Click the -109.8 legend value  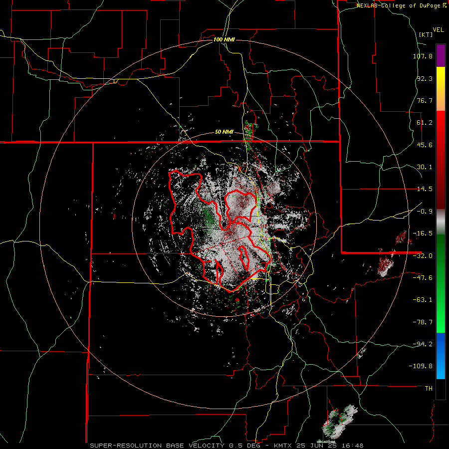click(x=421, y=366)
